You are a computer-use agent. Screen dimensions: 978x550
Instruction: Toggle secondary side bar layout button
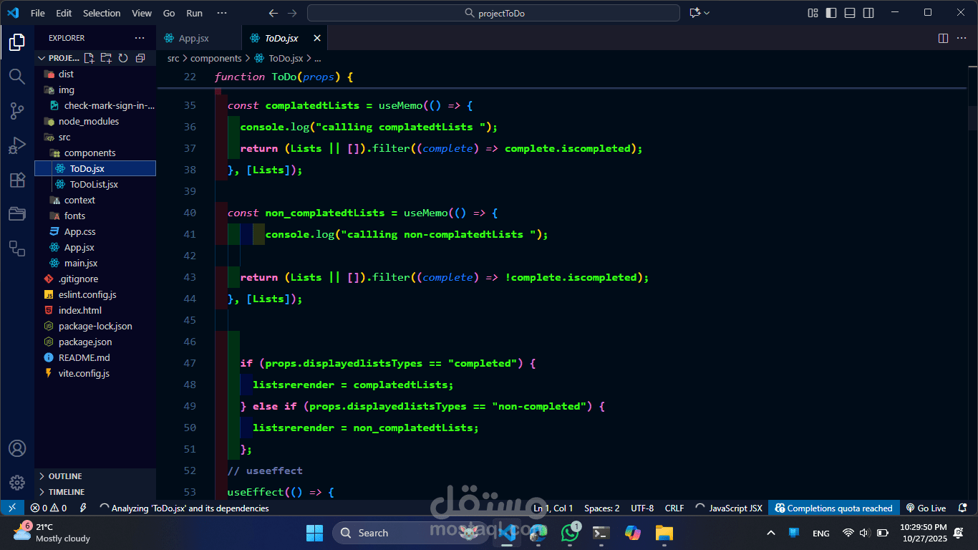click(x=868, y=13)
